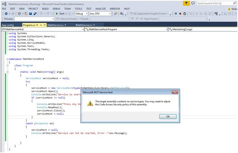
Task: Click the Find in Files icon
Action: coord(116,14)
